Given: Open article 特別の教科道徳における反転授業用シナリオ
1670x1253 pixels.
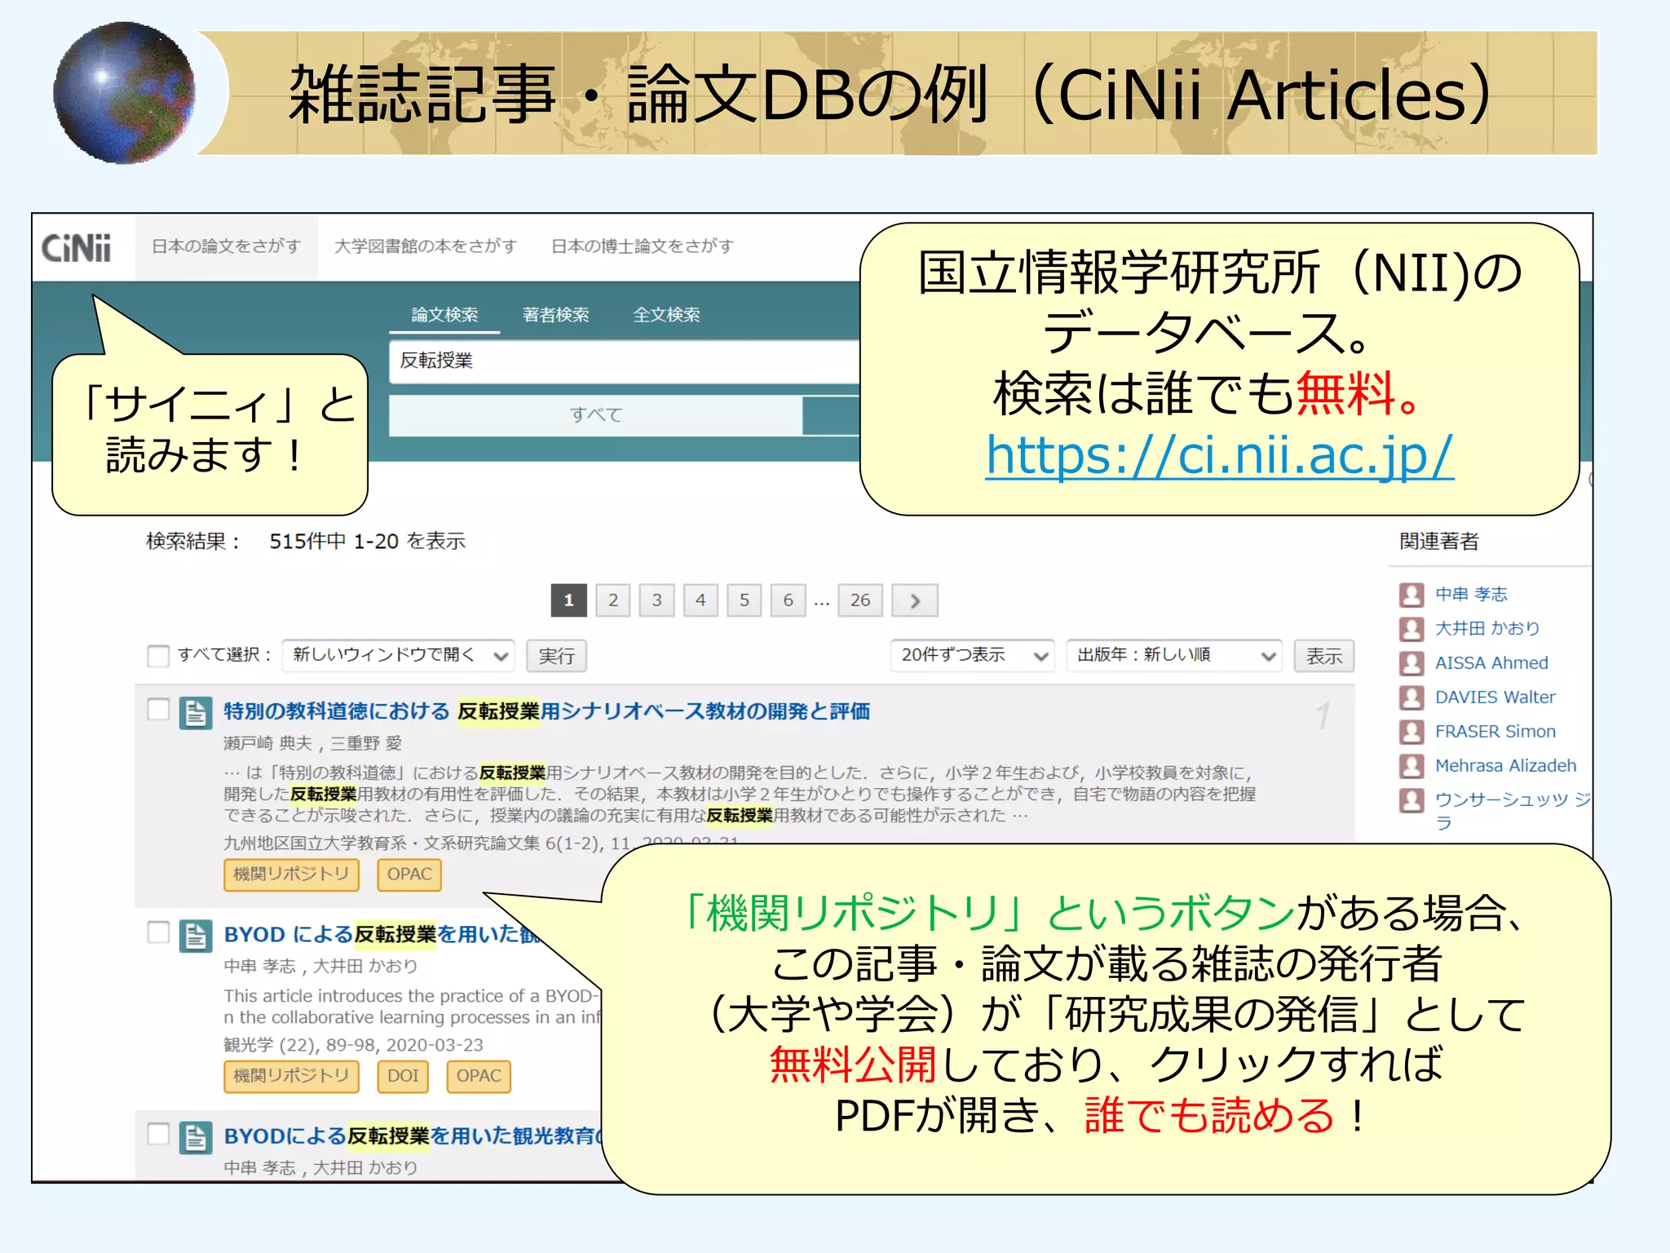Looking at the screenshot, I should 547,712.
